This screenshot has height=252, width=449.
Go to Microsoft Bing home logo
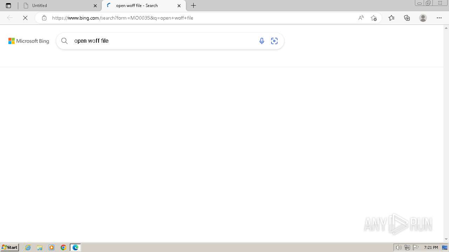click(x=29, y=41)
